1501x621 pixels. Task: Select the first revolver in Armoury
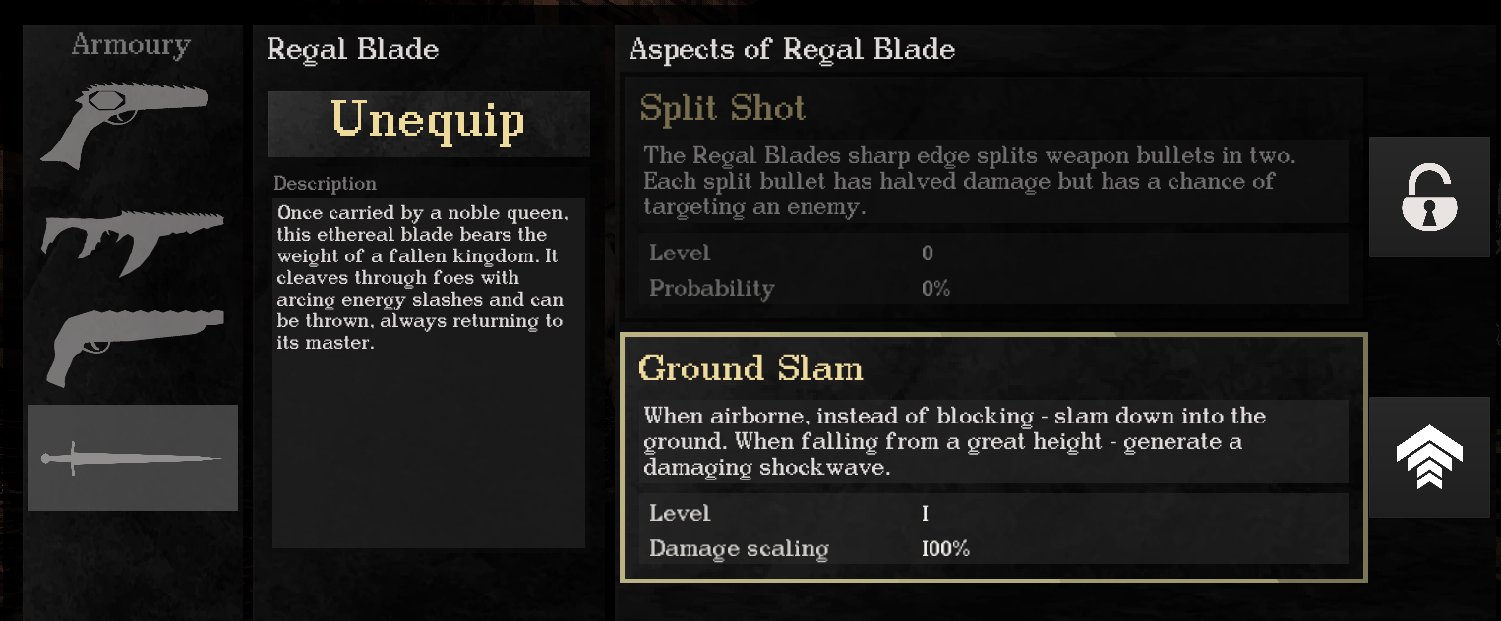click(x=123, y=126)
